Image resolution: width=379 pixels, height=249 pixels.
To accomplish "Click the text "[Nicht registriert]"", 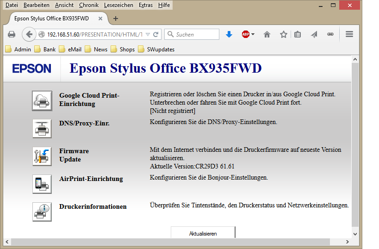I will click(x=173, y=111).
